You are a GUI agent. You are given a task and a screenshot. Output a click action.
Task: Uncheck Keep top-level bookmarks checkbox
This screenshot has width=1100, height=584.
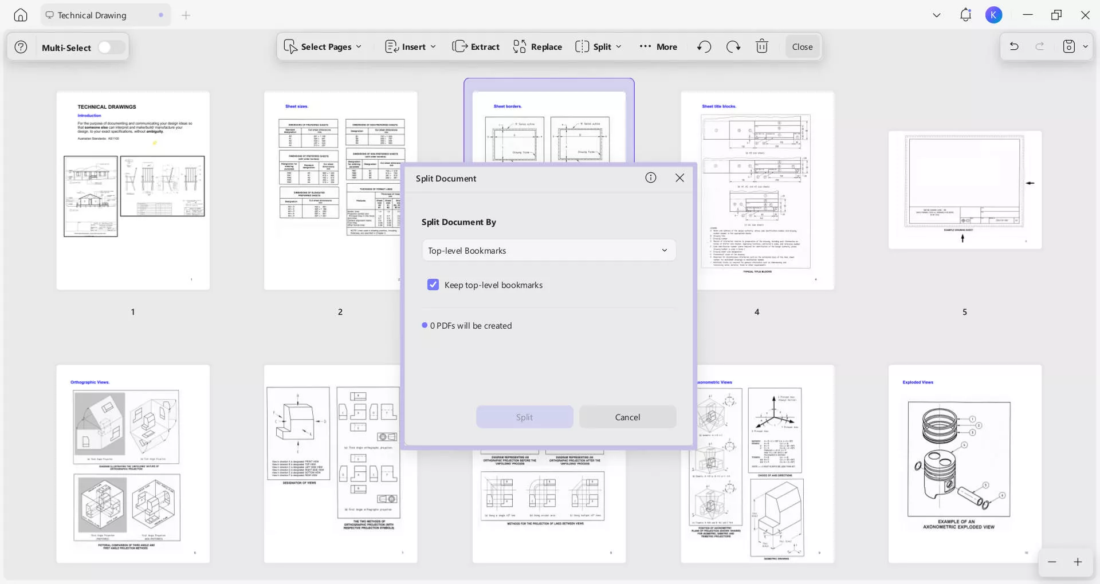coord(433,285)
